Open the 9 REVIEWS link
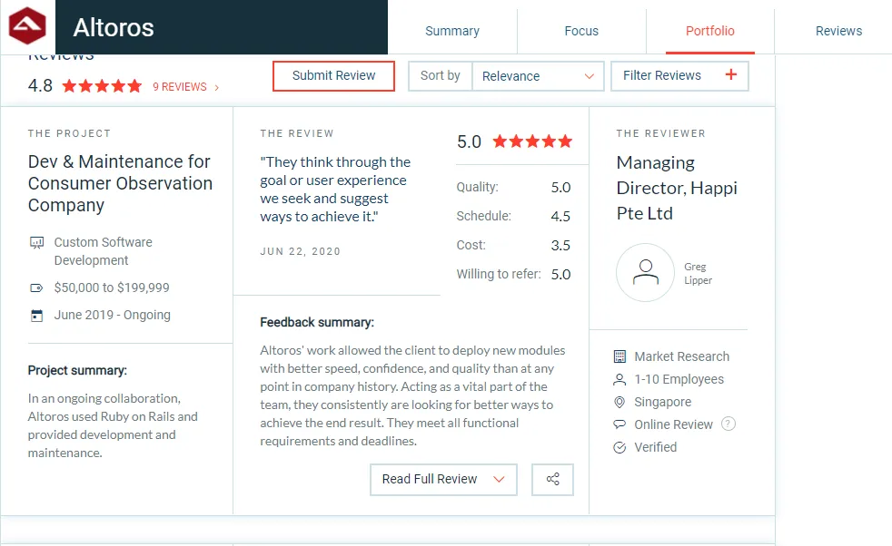 (x=180, y=87)
